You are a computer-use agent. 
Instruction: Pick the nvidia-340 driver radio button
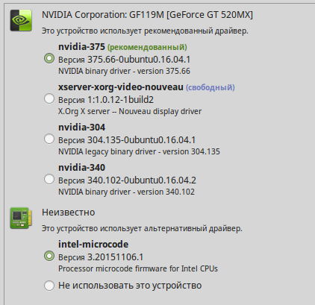pyautogui.click(x=49, y=179)
